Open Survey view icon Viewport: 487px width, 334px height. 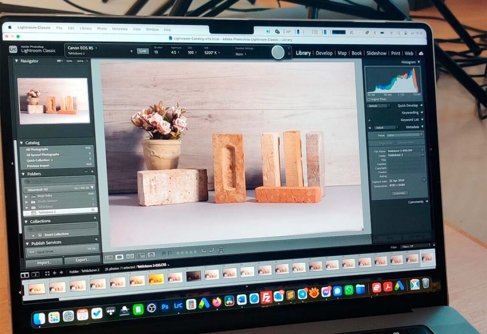[141, 256]
